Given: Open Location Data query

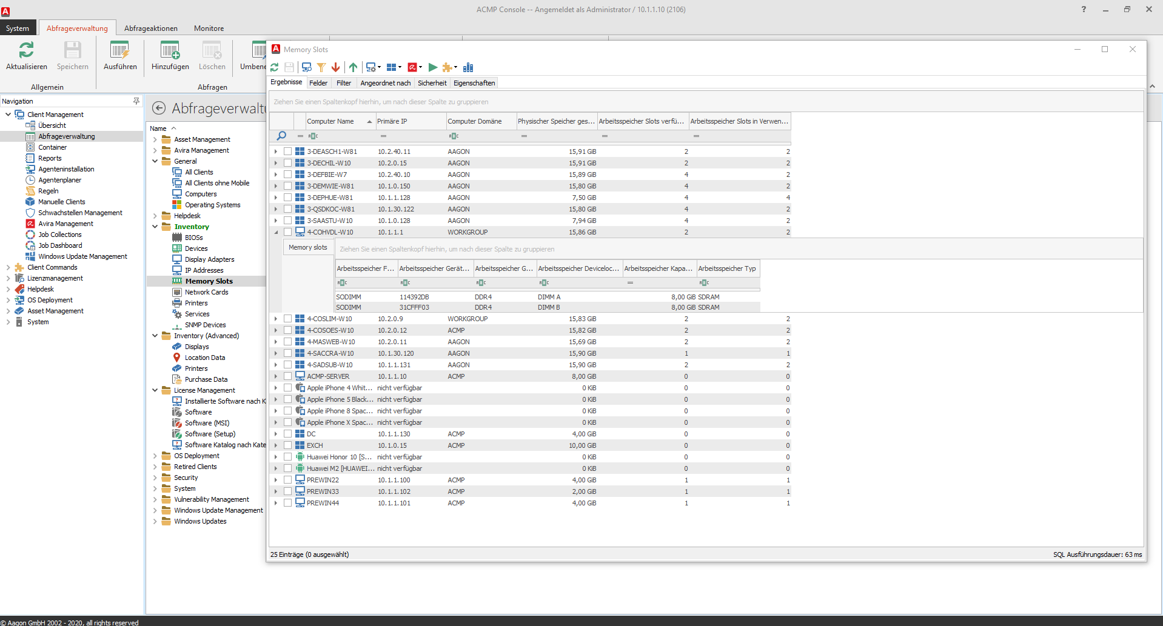Looking at the screenshot, I should [x=205, y=358].
